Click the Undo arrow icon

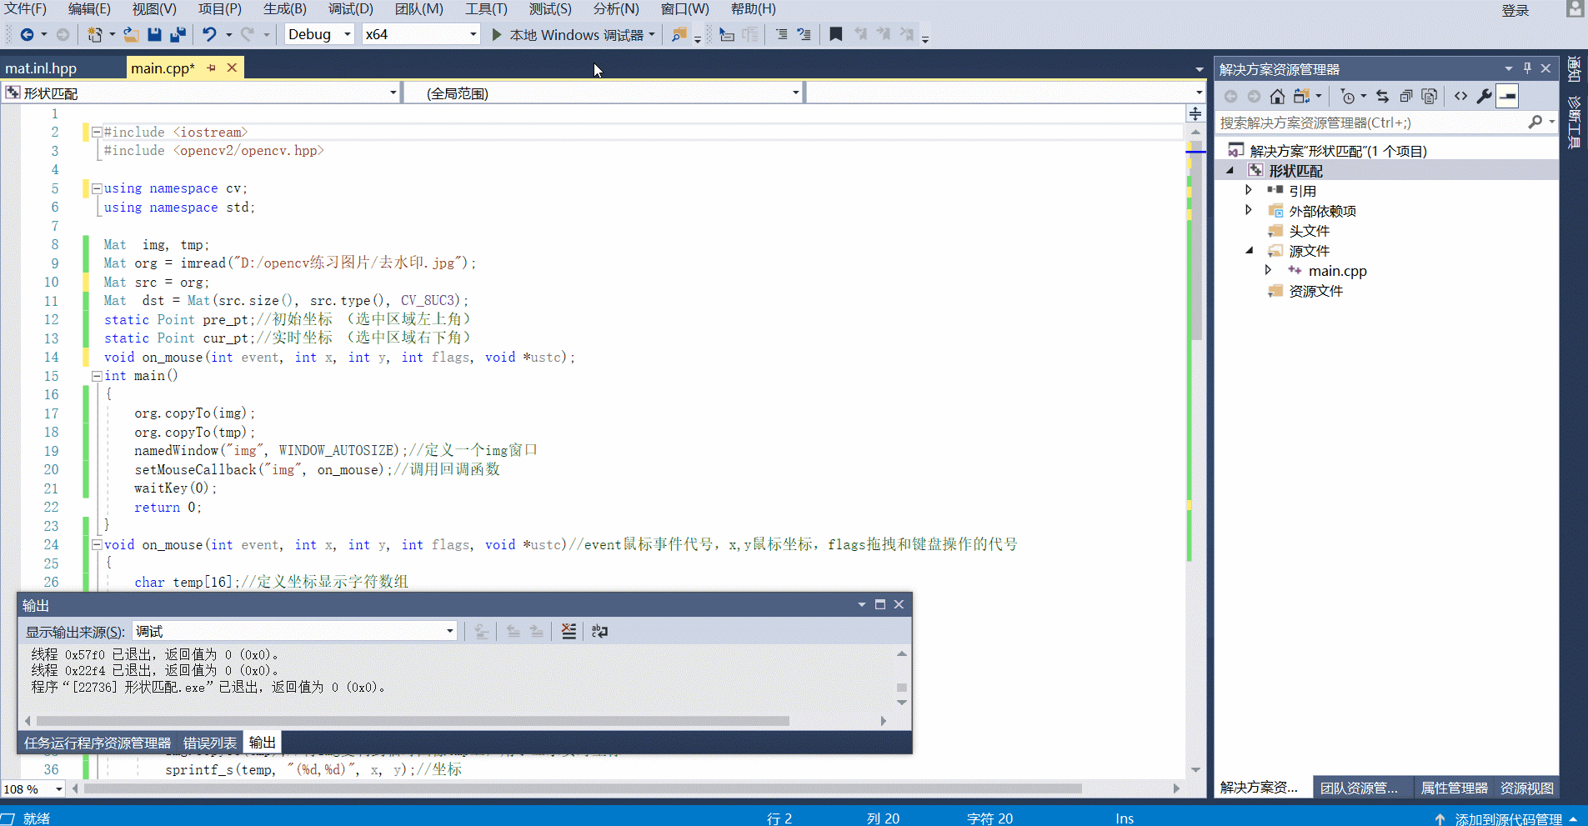coord(209,34)
